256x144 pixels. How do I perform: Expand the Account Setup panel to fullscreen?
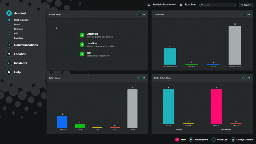pos(139,14)
